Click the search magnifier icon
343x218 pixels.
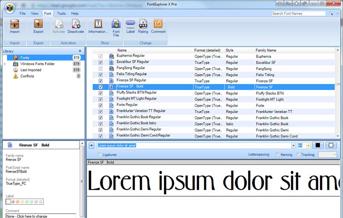tap(331, 14)
